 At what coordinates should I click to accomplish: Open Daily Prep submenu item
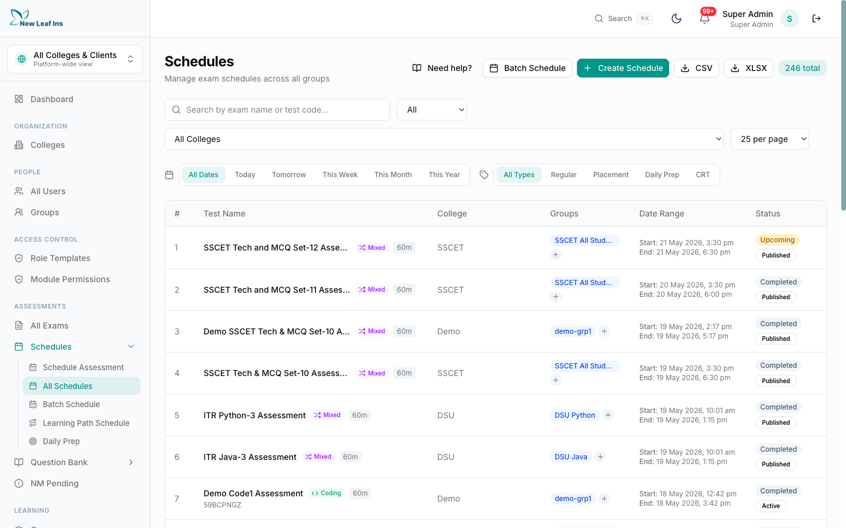(x=82, y=441)
